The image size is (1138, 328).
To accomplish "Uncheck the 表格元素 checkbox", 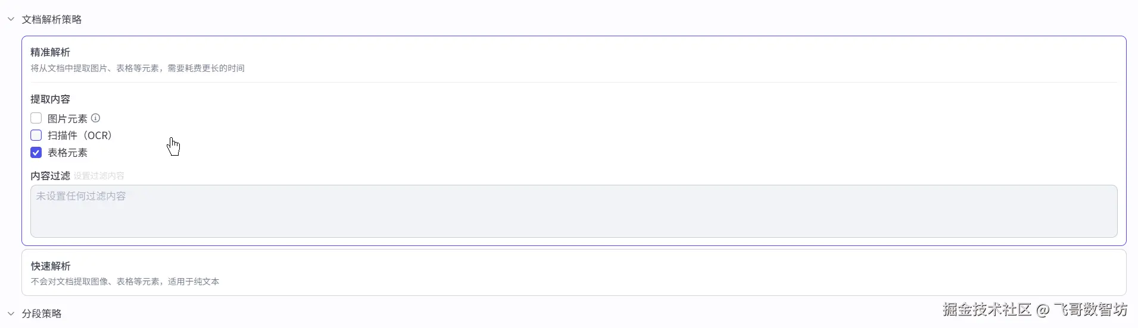I will (36, 153).
